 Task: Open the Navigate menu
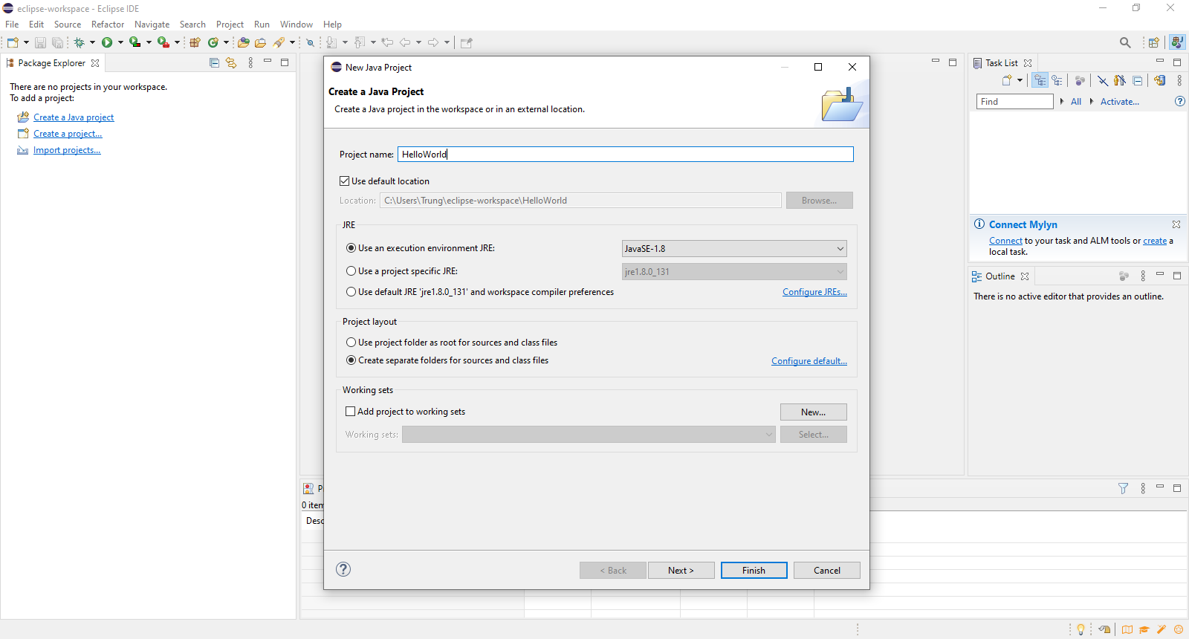click(x=152, y=25)
